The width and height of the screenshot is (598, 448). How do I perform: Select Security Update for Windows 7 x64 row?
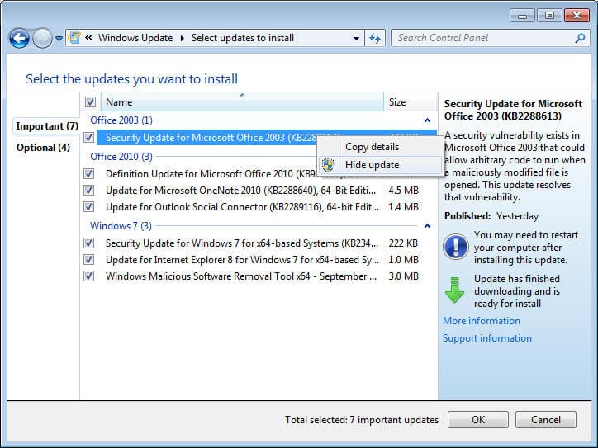click(259, 243)
